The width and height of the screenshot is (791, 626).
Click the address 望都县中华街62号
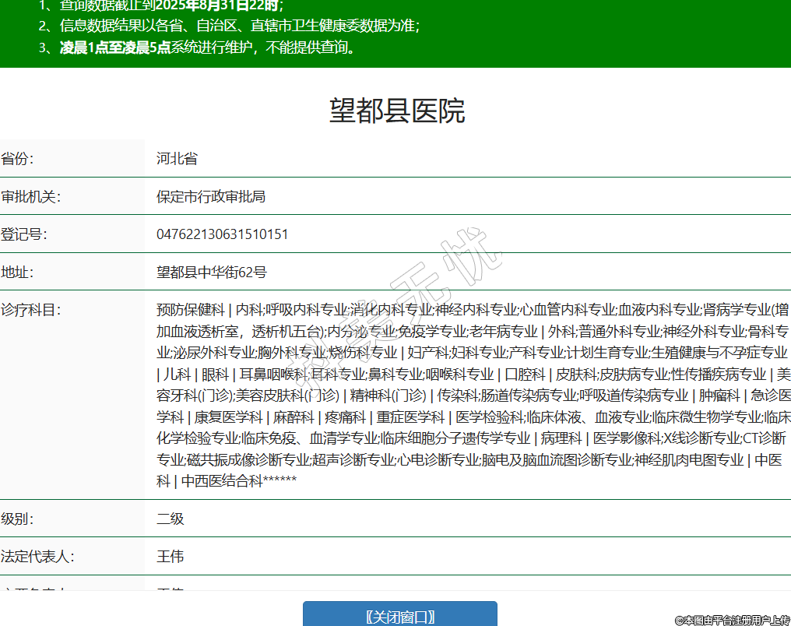[x=212, y=273]
